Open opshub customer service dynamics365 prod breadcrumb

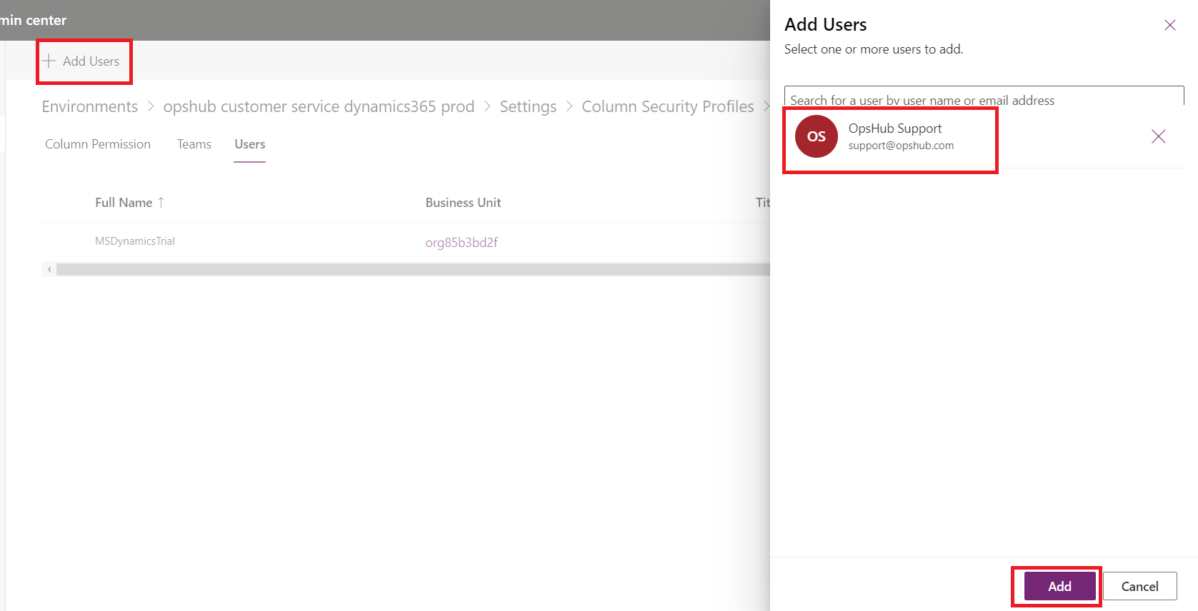[x=319, y=106]
